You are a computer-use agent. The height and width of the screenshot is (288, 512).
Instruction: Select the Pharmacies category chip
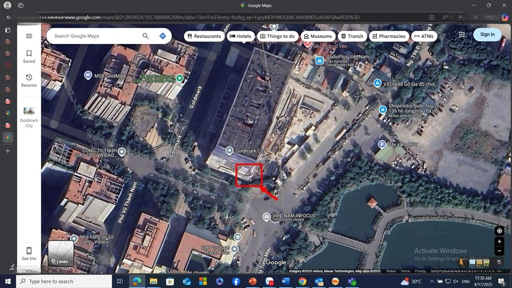click(x=389, y=36)
